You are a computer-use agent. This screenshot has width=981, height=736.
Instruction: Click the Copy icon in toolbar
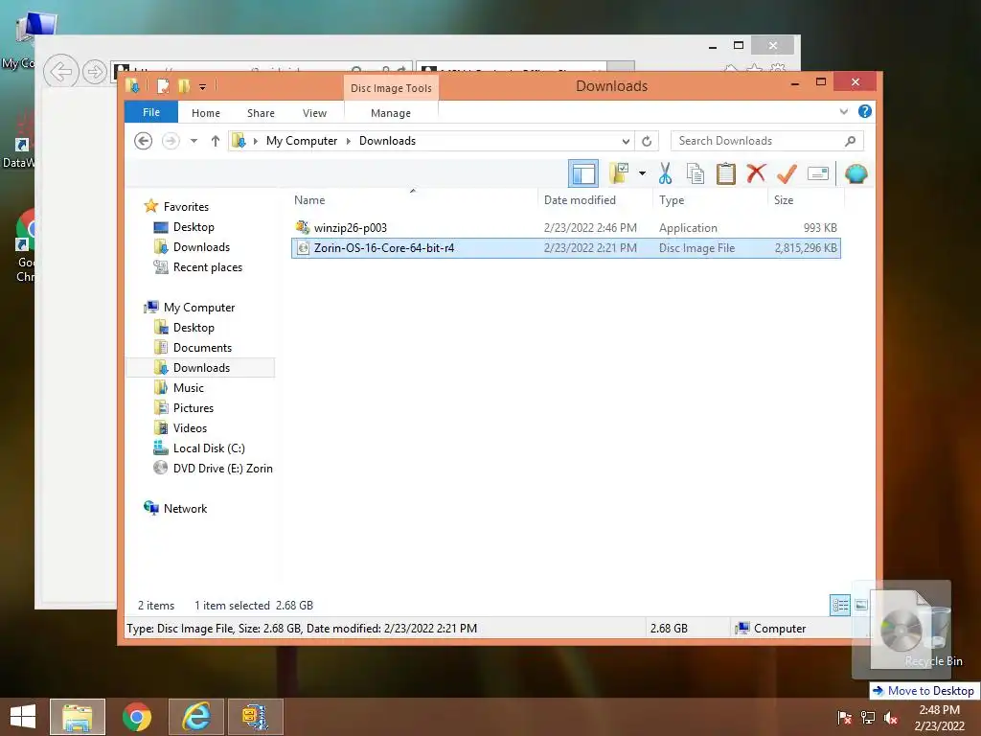[x=696, y=173]
